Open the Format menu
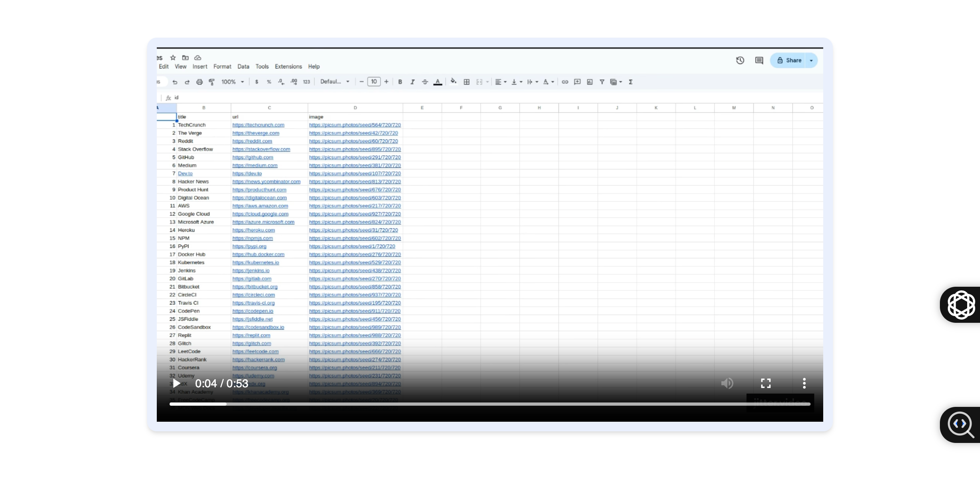Viewport: 980px width, 499px height. pyautogui.click(x=222, y=66)
